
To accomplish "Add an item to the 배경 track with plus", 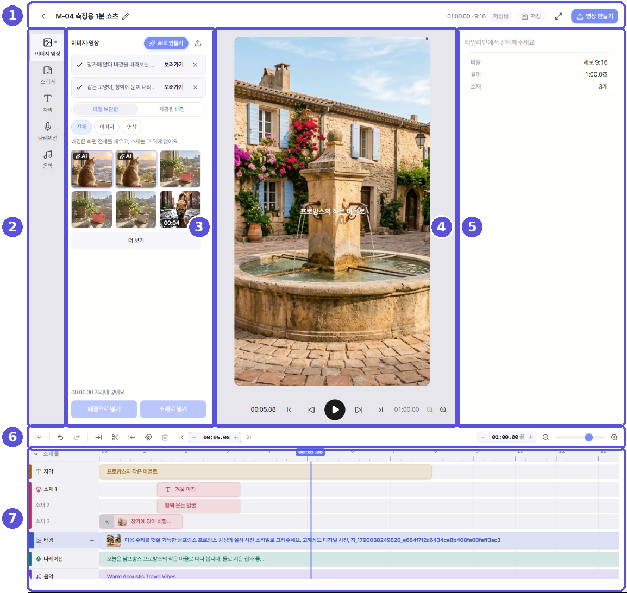I will click(x=92, y=540).
